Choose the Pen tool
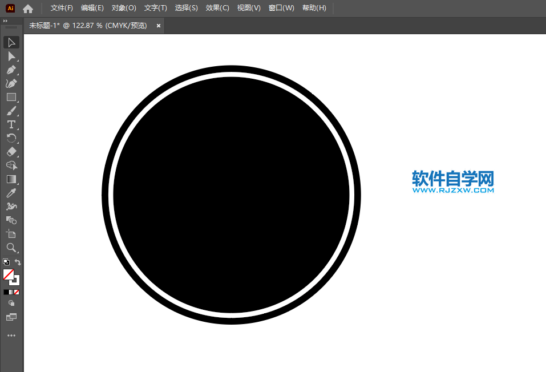 [11, 70]
